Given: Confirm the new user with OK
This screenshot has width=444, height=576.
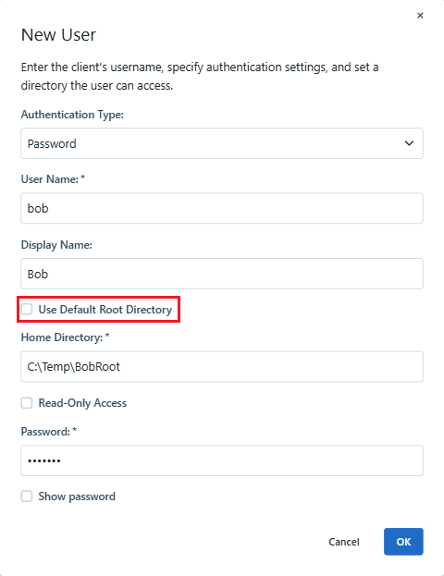Looking at the screenshot, I should pos(403,542).
